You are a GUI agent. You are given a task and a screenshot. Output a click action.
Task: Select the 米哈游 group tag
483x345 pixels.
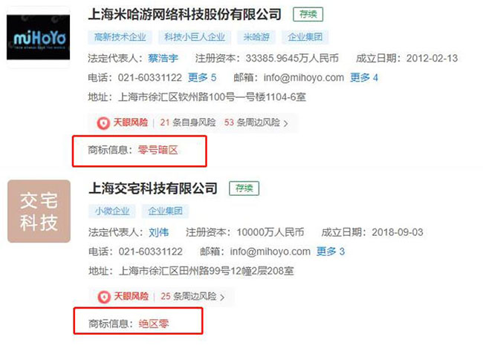coord(256,37)
